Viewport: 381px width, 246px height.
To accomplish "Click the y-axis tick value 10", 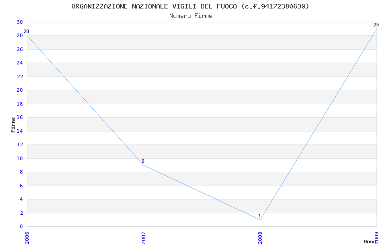I will coord(20,158).
